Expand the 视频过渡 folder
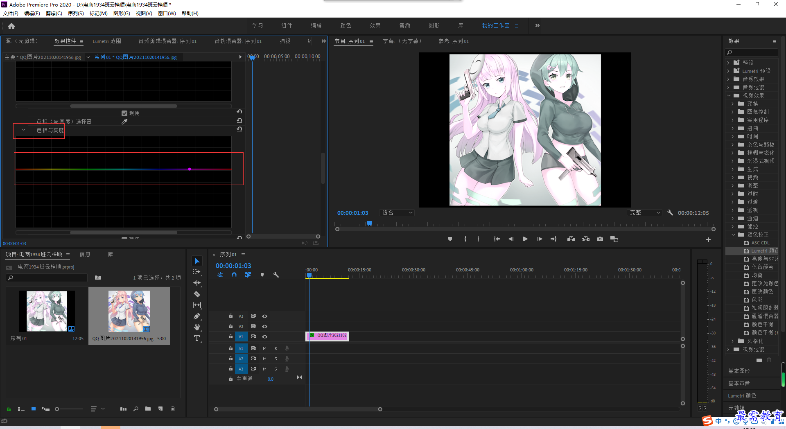 coord(728,349)
